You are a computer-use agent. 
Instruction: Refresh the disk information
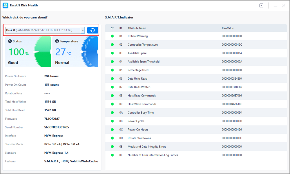(93, 30)
